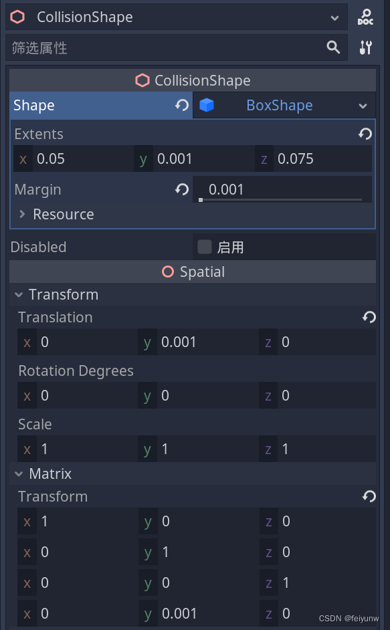Image resolution: width=390 pixels, height=630 pixels.
Task: Revert the Extents values to default
Action: (365, 134)
